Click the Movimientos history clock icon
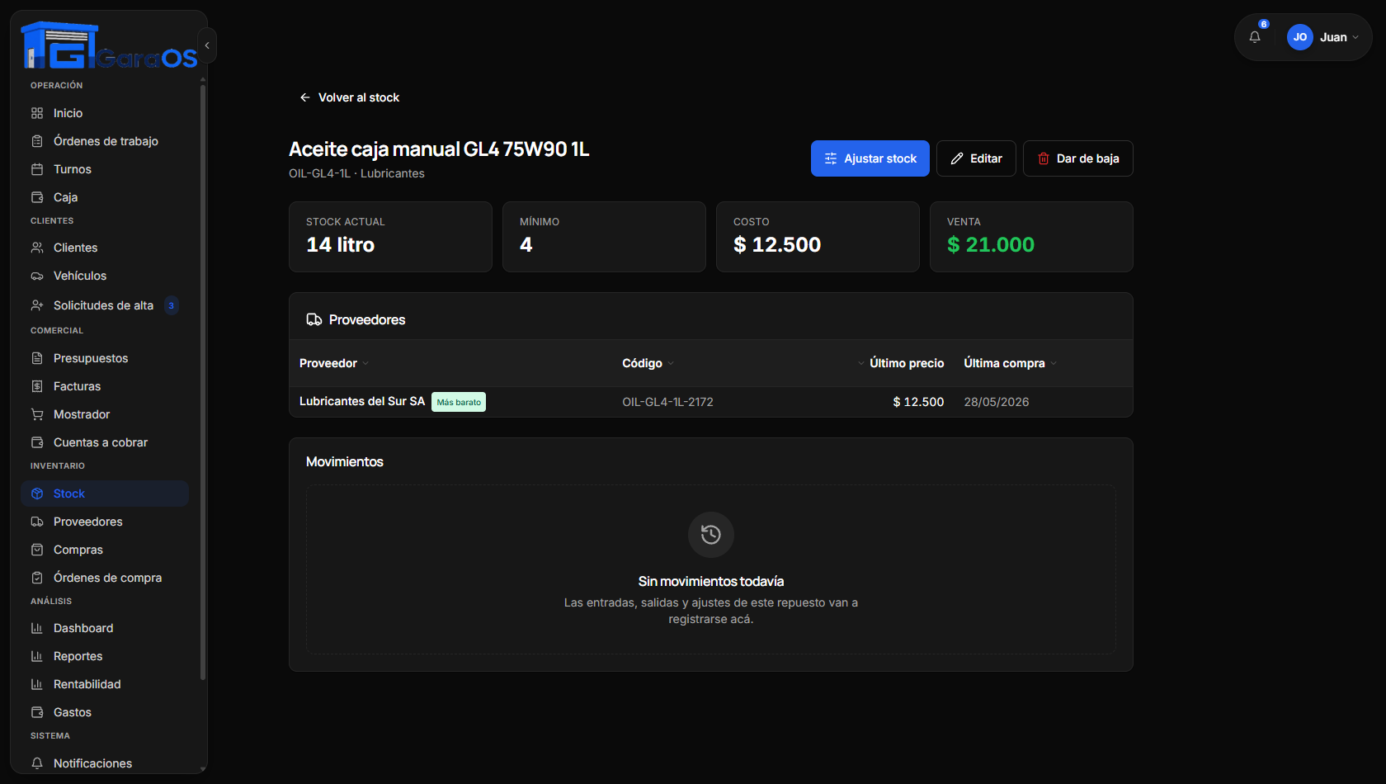Screen dimensions: 1386x784 pyautogui.click(x=711, y=535)
